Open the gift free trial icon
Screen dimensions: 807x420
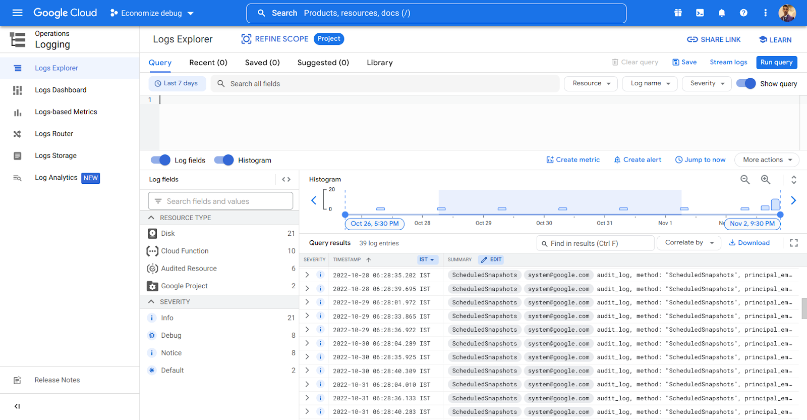pyautogui.click(x=678, y=13)
